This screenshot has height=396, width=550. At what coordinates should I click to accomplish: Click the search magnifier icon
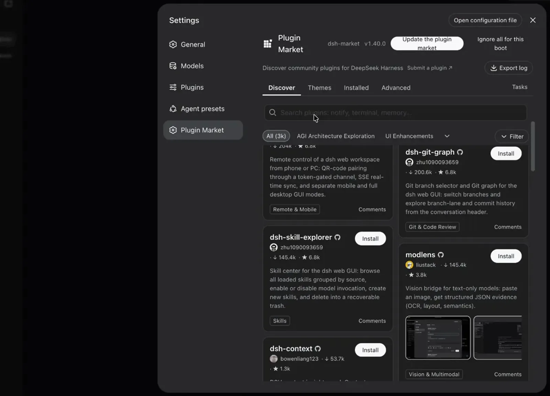pos(273,112)
